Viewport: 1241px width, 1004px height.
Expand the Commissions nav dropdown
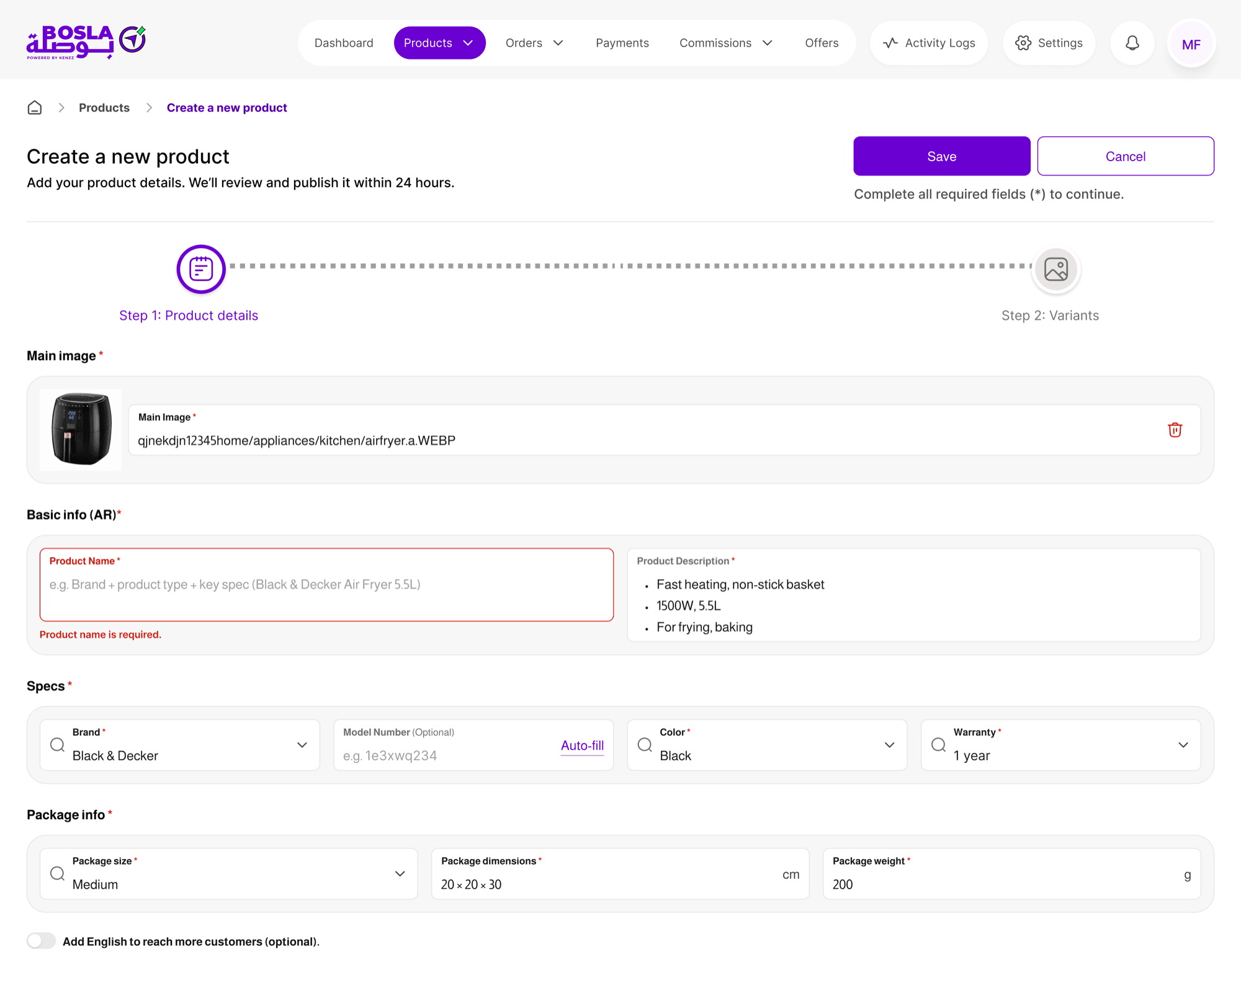[768, 43]
